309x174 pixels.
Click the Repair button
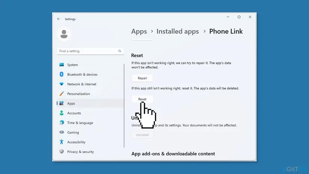coord(142,78)
